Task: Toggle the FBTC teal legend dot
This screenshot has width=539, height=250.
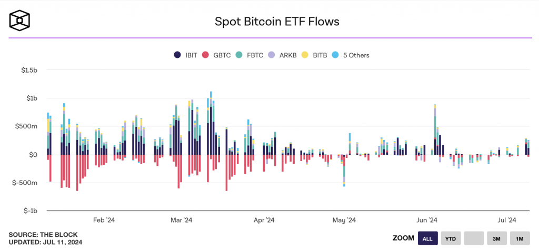Action: 239,55
